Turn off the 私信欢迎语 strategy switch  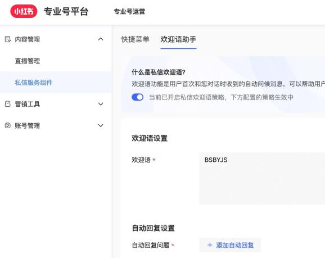click(137, 97)
